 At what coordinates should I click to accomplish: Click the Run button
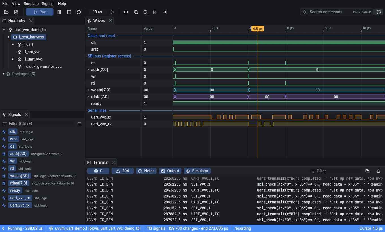[x=40, y=12]
